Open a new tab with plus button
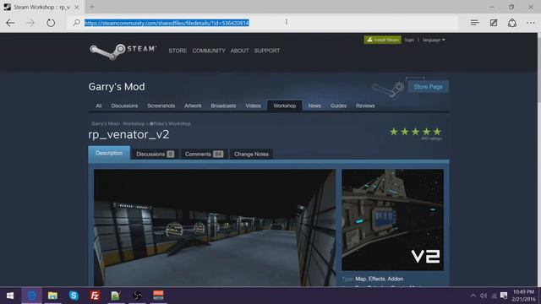Image resolution: width=541 pixels, height=304 pixels. point(91,7)
